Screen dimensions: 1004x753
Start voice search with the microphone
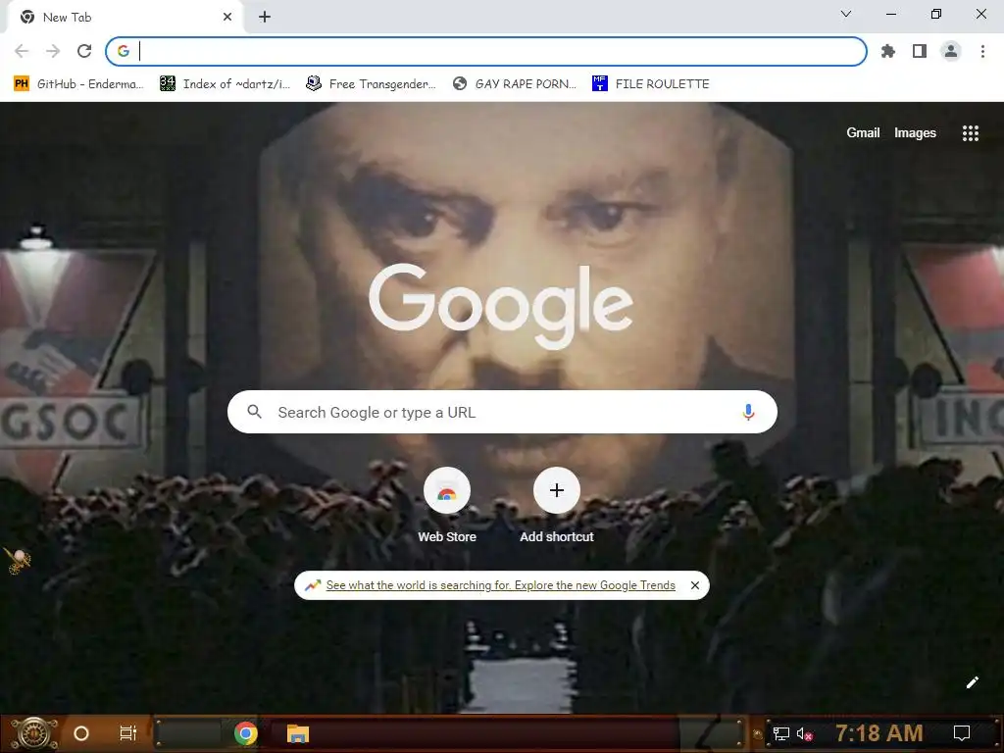click(x=748, y=412)
